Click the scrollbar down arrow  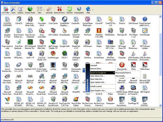click(x=160, y=105)
